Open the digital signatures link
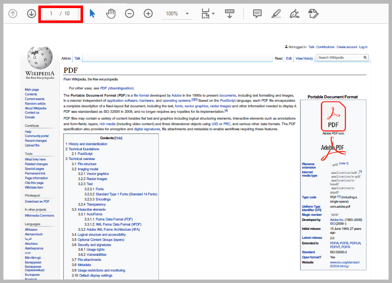This screenshot has height=283, width=392. click(147, 129)
